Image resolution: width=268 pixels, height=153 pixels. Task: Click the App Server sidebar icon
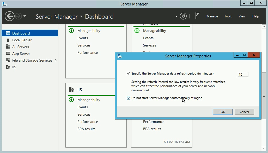coord(8,53)
